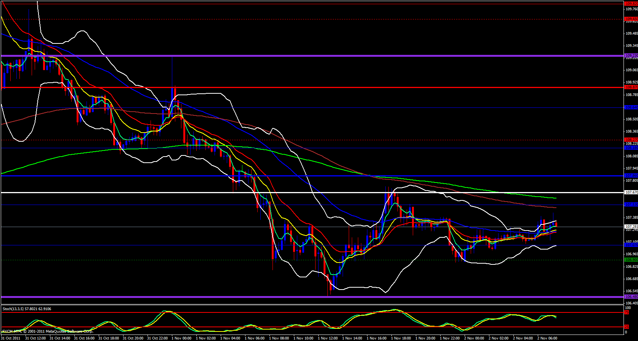Click the green 106.900 price label
The width and height of the screenshot is (638, 341).
pyautogui.click(x=631, y=260)
